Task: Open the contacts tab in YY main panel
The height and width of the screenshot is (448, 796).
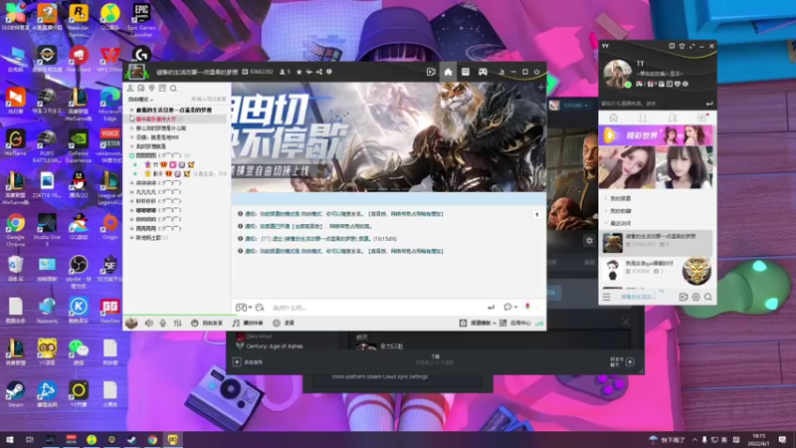Action: point(643,117)
